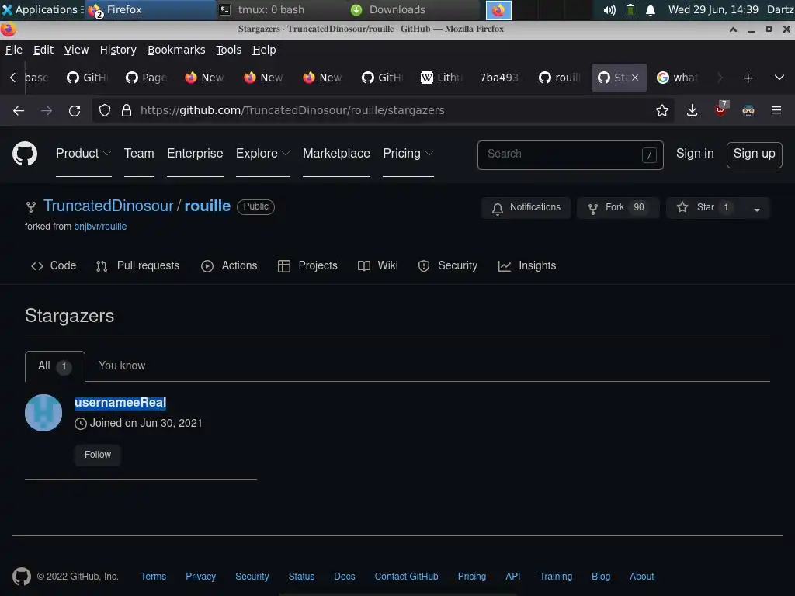Switch to the Pull requests tab
The height and width of the screenshot is (596, 795).
pyautogui.click(x=137, y=265)
